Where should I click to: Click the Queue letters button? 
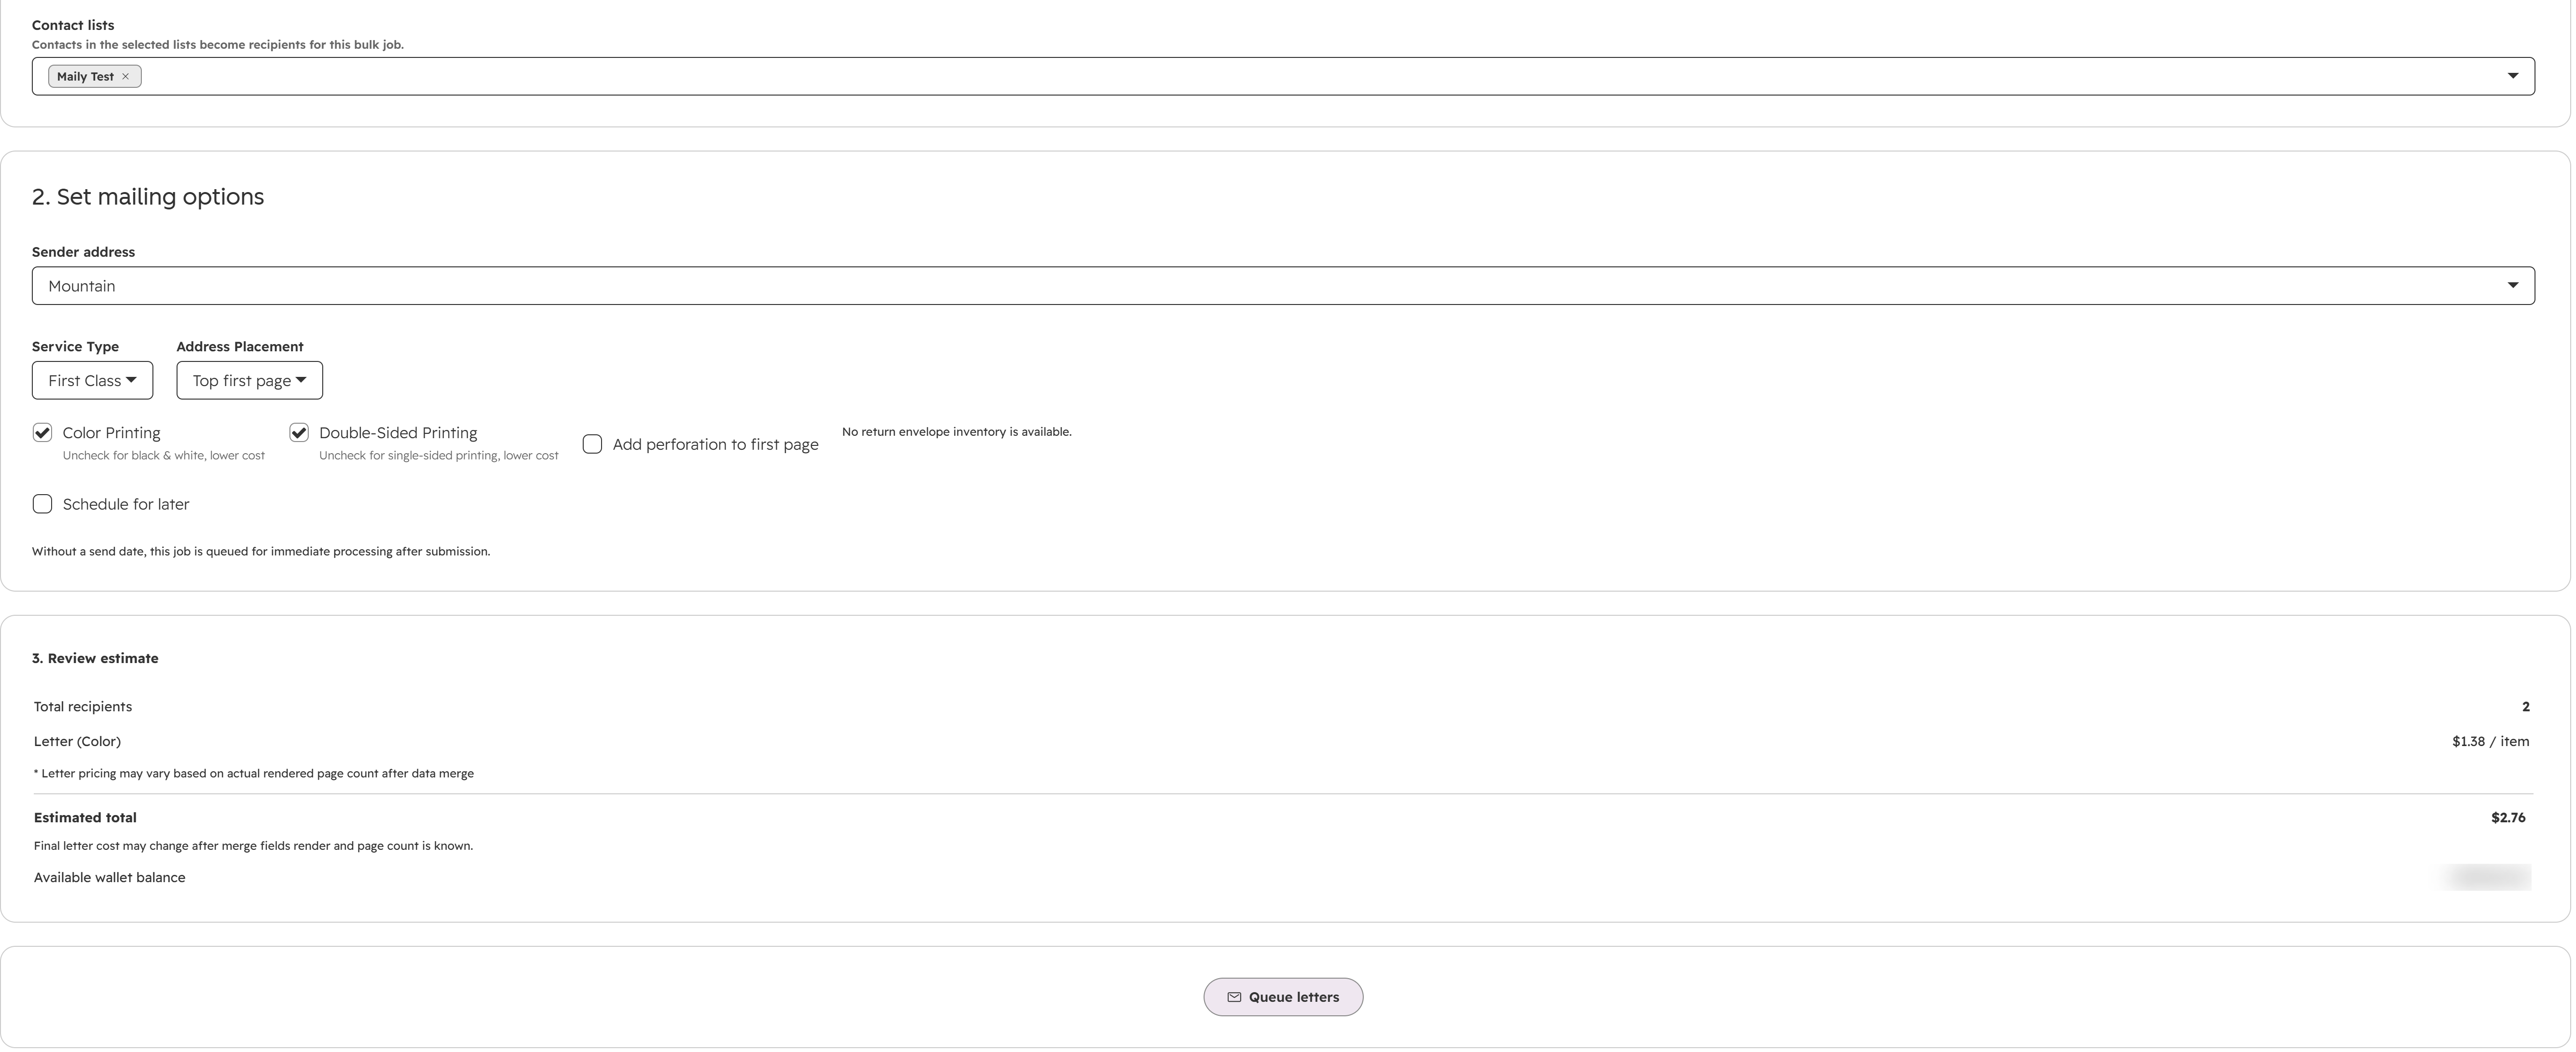point(1283,997)
